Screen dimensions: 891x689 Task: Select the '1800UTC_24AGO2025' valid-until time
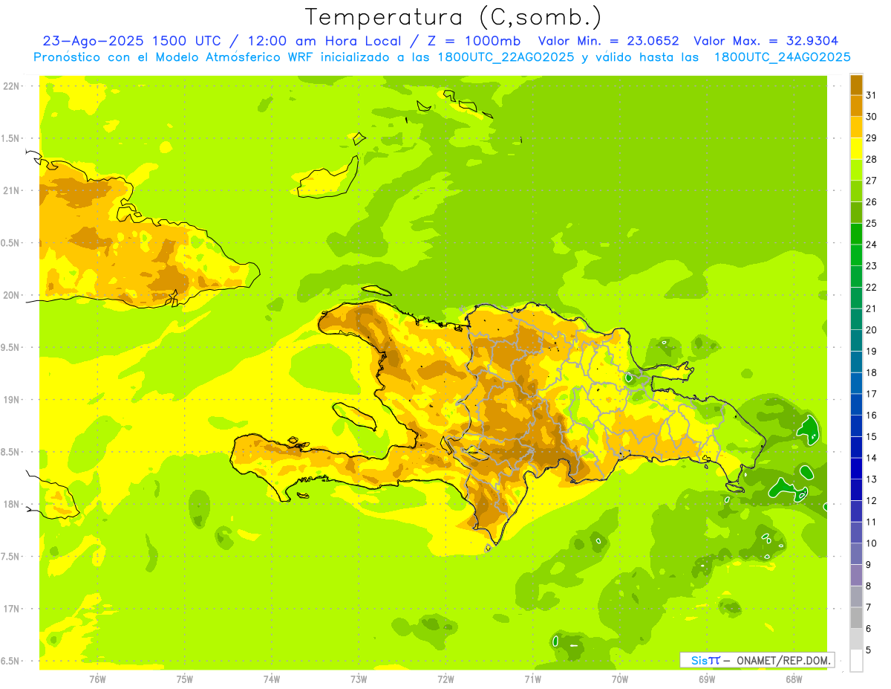click(x=782, y=57)
